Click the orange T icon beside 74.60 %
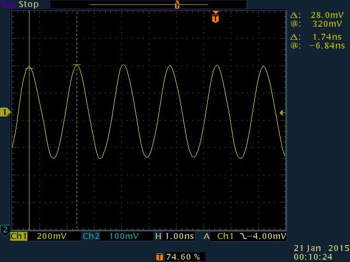The height and width of the screenshot is (262, 350). tap(159, 257)
